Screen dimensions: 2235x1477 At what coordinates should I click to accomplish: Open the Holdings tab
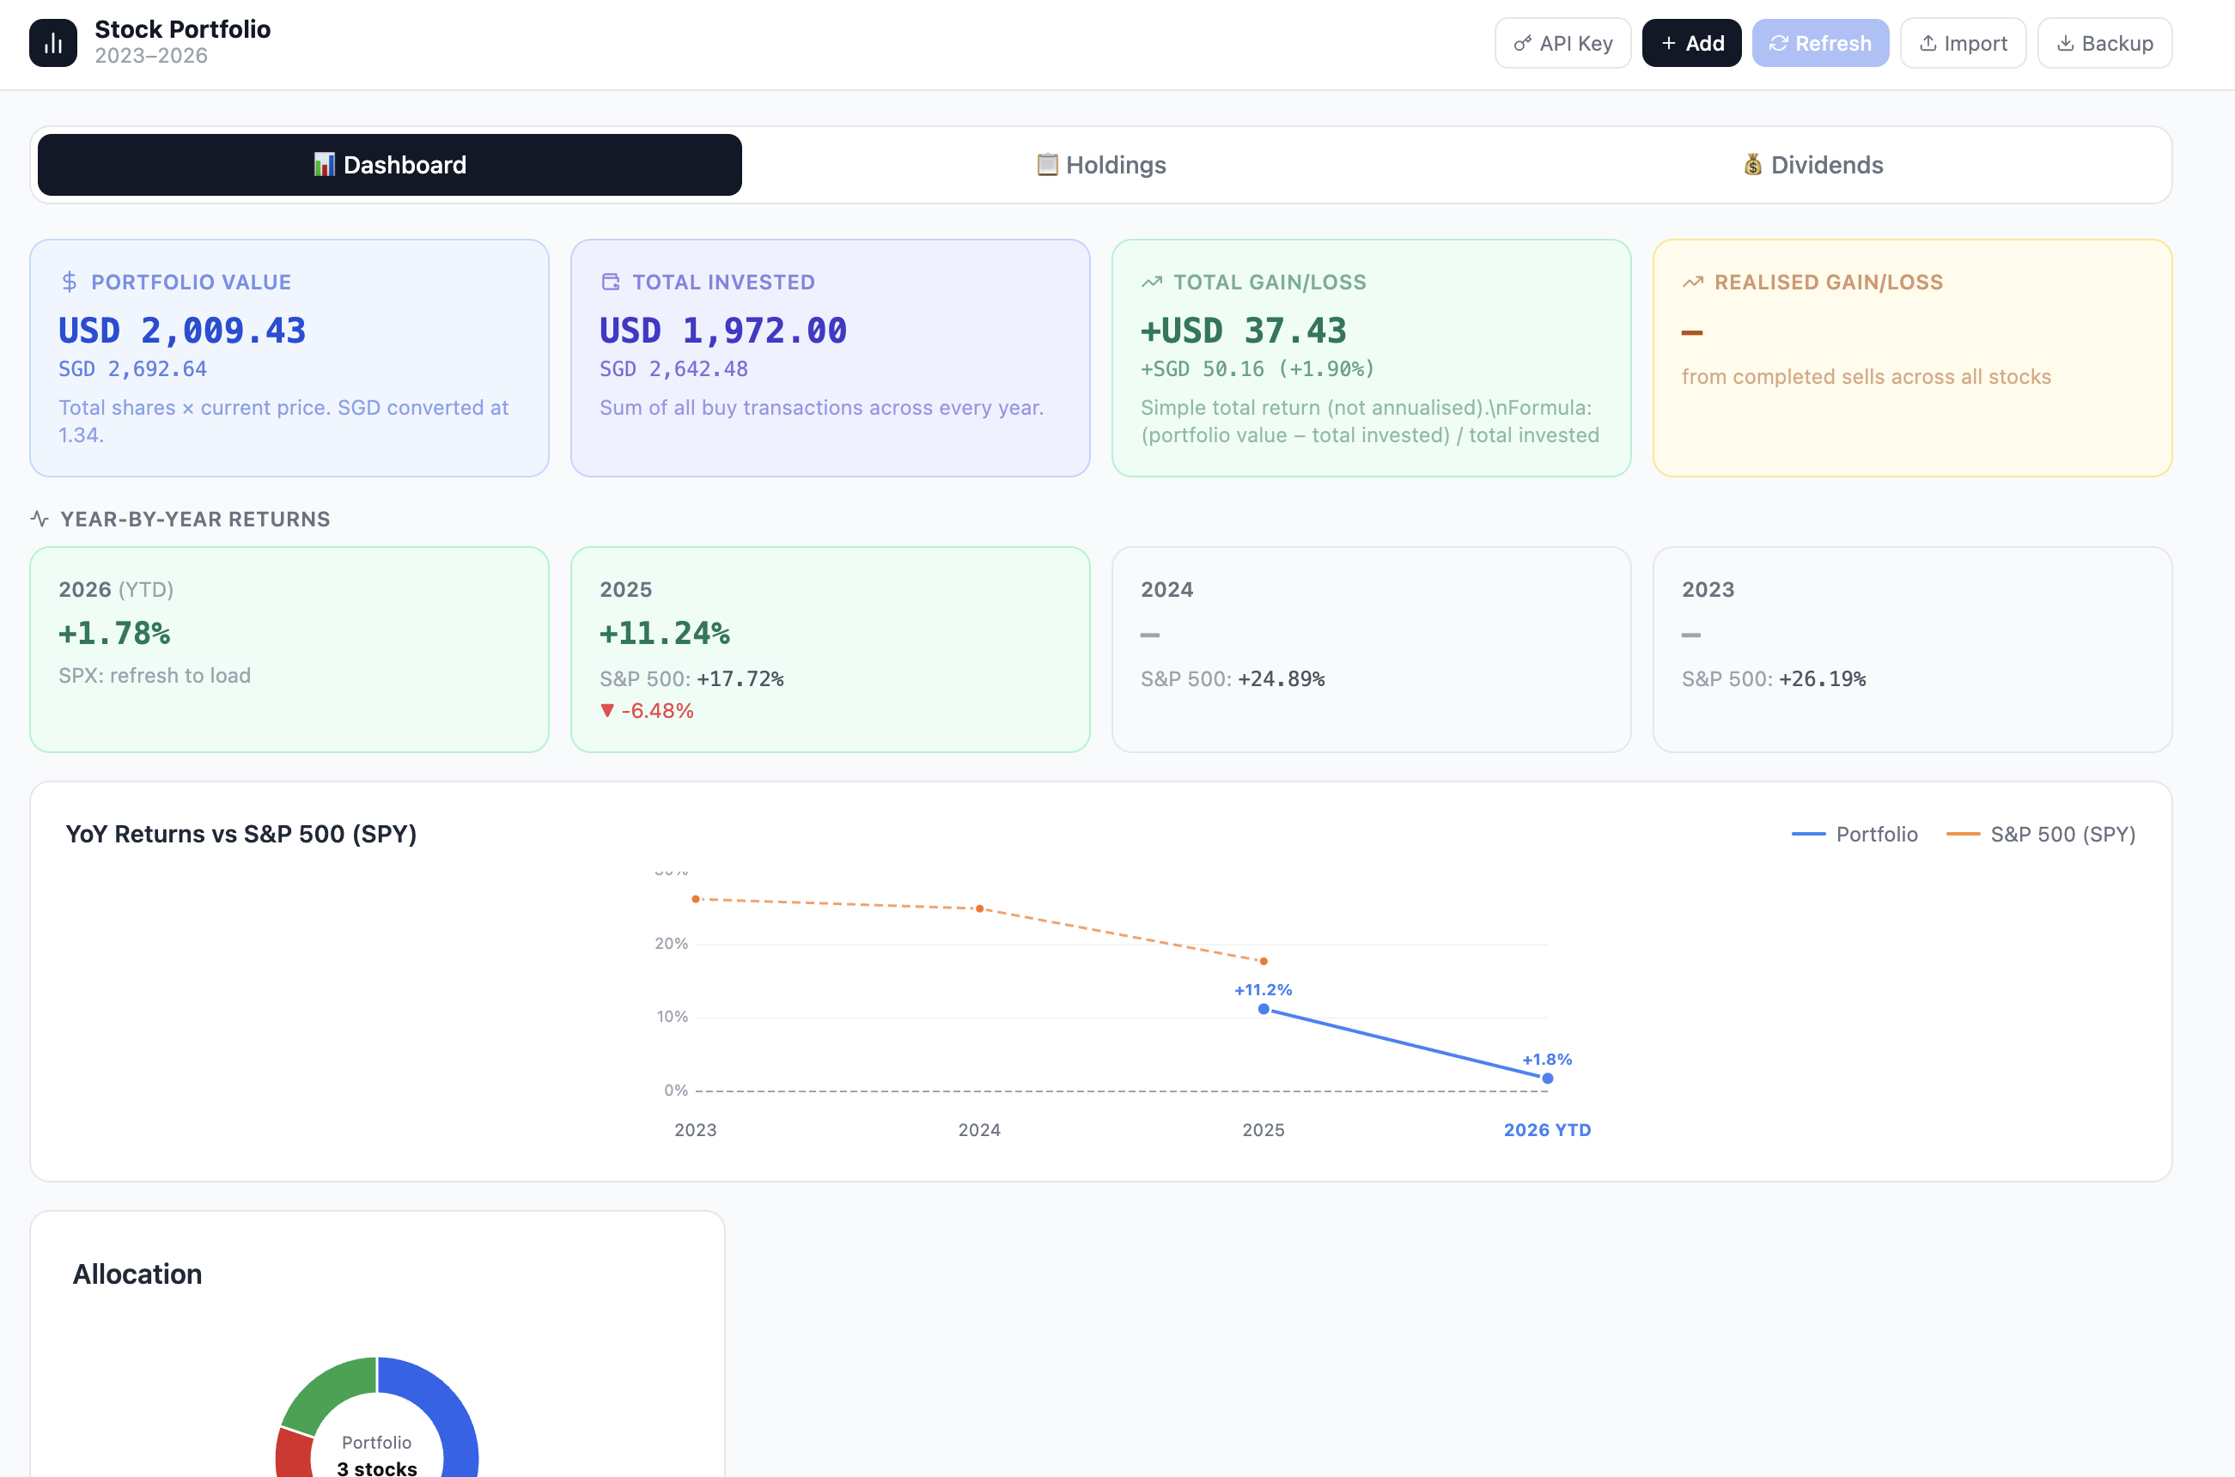click(1100, 165)
